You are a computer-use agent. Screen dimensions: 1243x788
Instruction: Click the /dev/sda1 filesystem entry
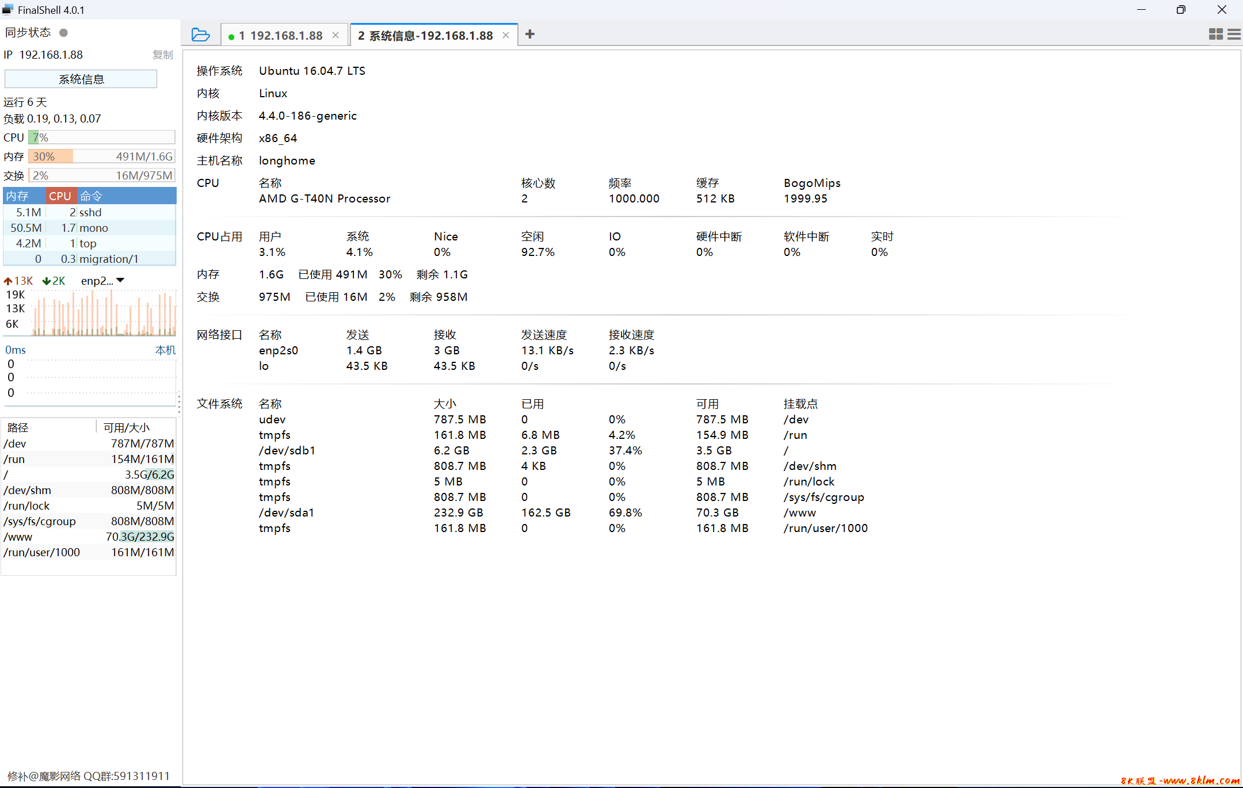coord(286,512)
